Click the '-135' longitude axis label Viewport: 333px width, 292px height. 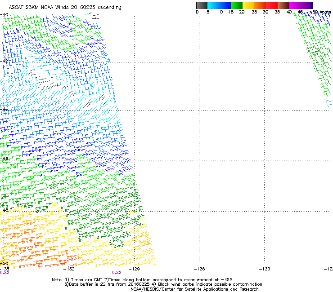coord(4,269)
